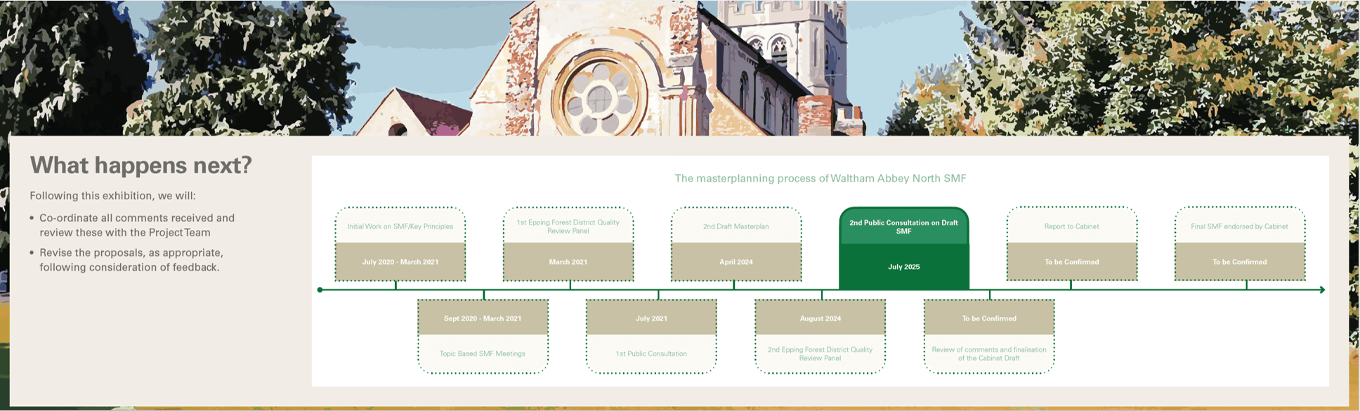Image resolution: width=1360 pixels, height=411 pixels.
Task: Select the "Following this exhibition, we will:" line
Action: (x=113, y=196)
